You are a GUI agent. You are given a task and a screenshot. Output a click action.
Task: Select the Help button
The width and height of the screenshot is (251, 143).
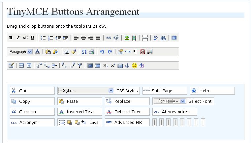point(212,91)
